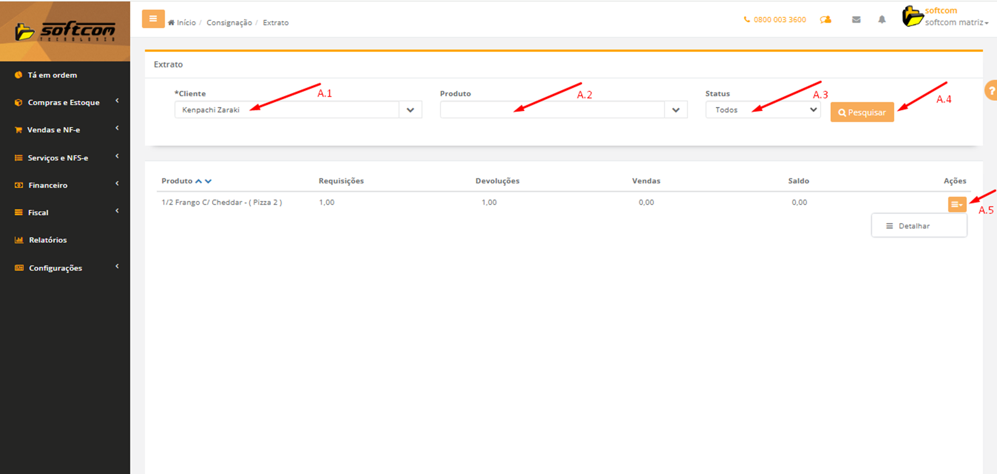Open the row actions menu icon

[957, 204]
